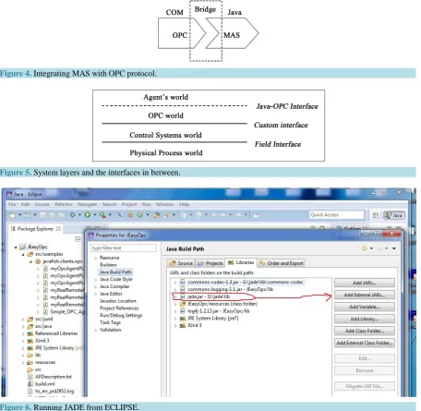Click the build.xml file icon
This screenshot has width=421, height=411.
30,384
